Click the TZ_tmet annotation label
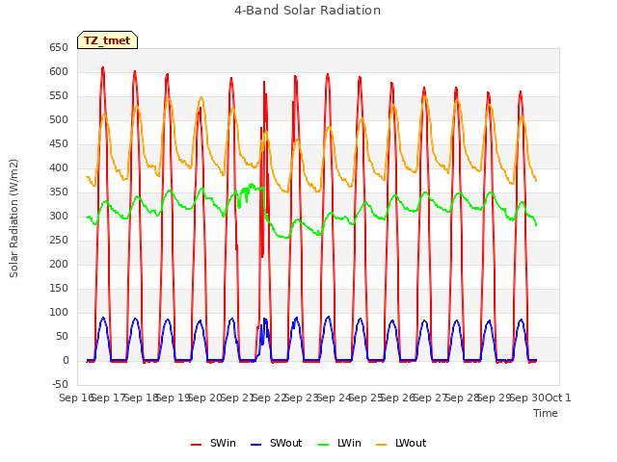The width and height of the screenshot is (617, 462). (107, 40)
